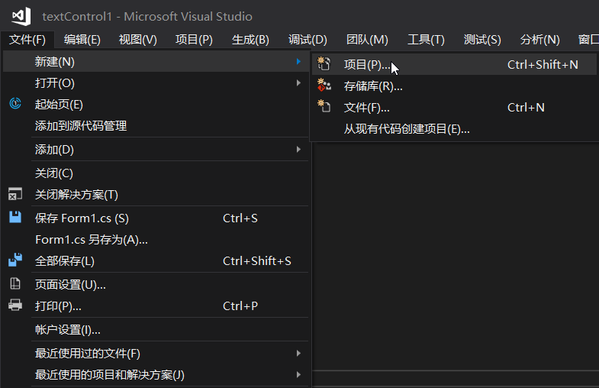This screenshot has width=599, height=388.
Task: Click the repository icon beside 存储库(R)
Action: (x=324, y=86)
